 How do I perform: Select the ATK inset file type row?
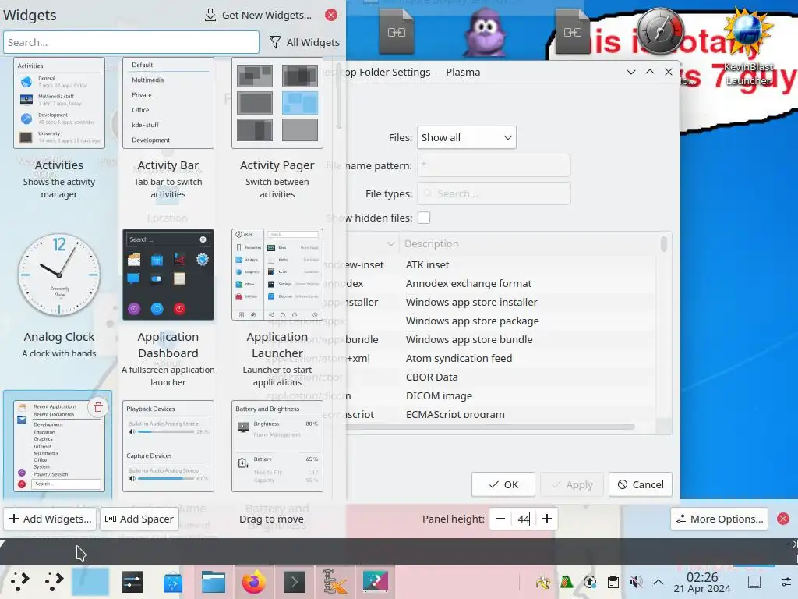[x=501, y=265]
